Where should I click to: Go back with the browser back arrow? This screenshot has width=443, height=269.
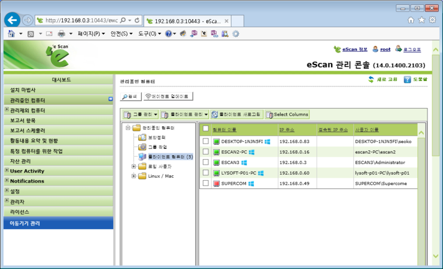pyautogui.click(x=12, y=20)
